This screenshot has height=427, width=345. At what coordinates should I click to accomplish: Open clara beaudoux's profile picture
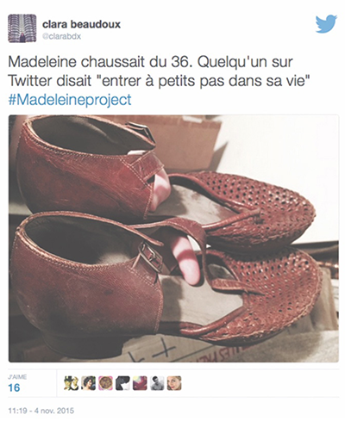(22, 28)
